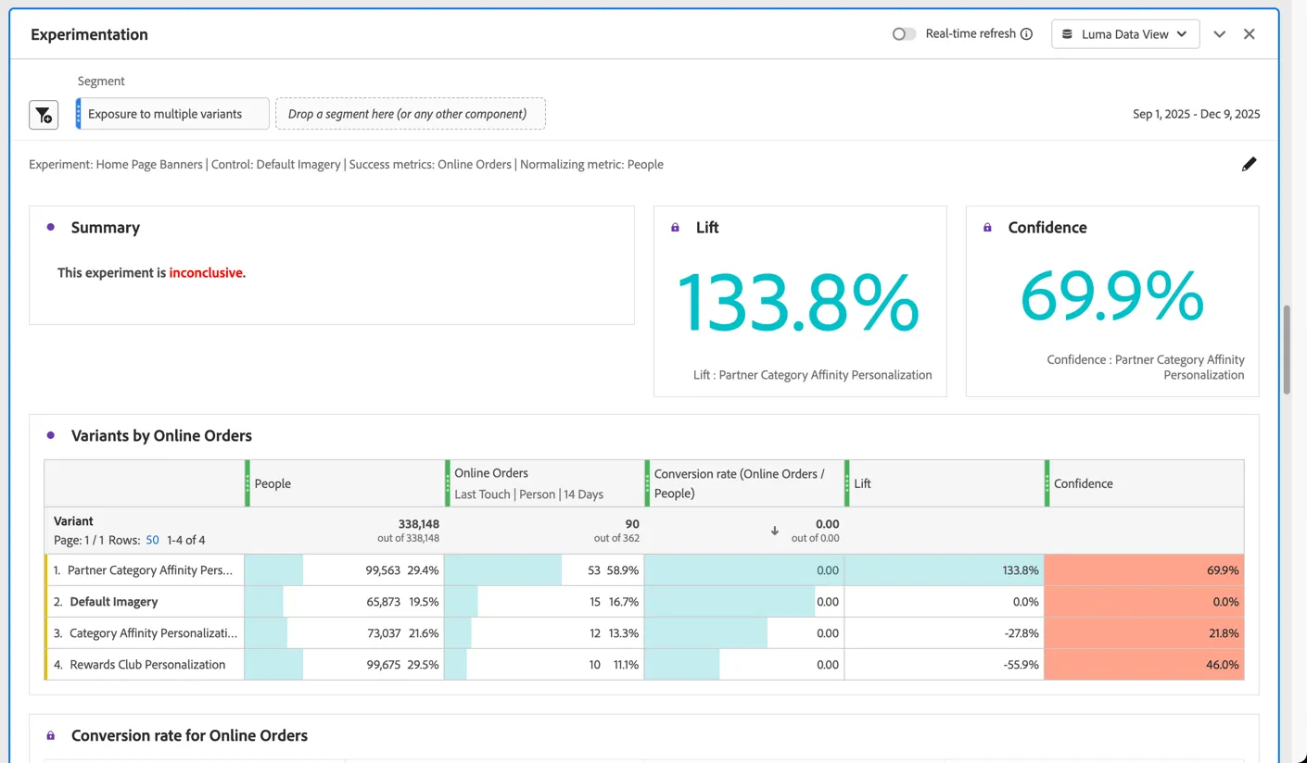Click the vertical scrollbar on the right edge
Viewport: 1307px width, 763px height.
tap(1287, 350)
